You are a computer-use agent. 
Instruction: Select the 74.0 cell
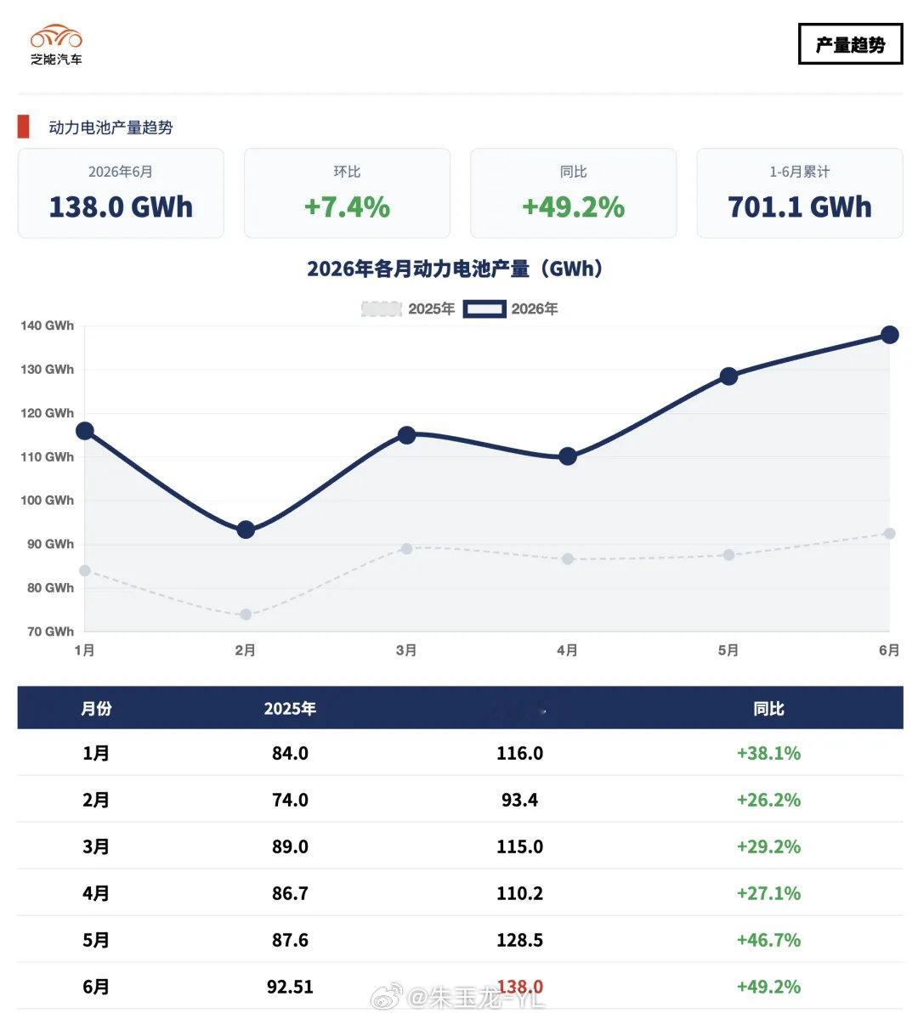[x=290, y=800]
